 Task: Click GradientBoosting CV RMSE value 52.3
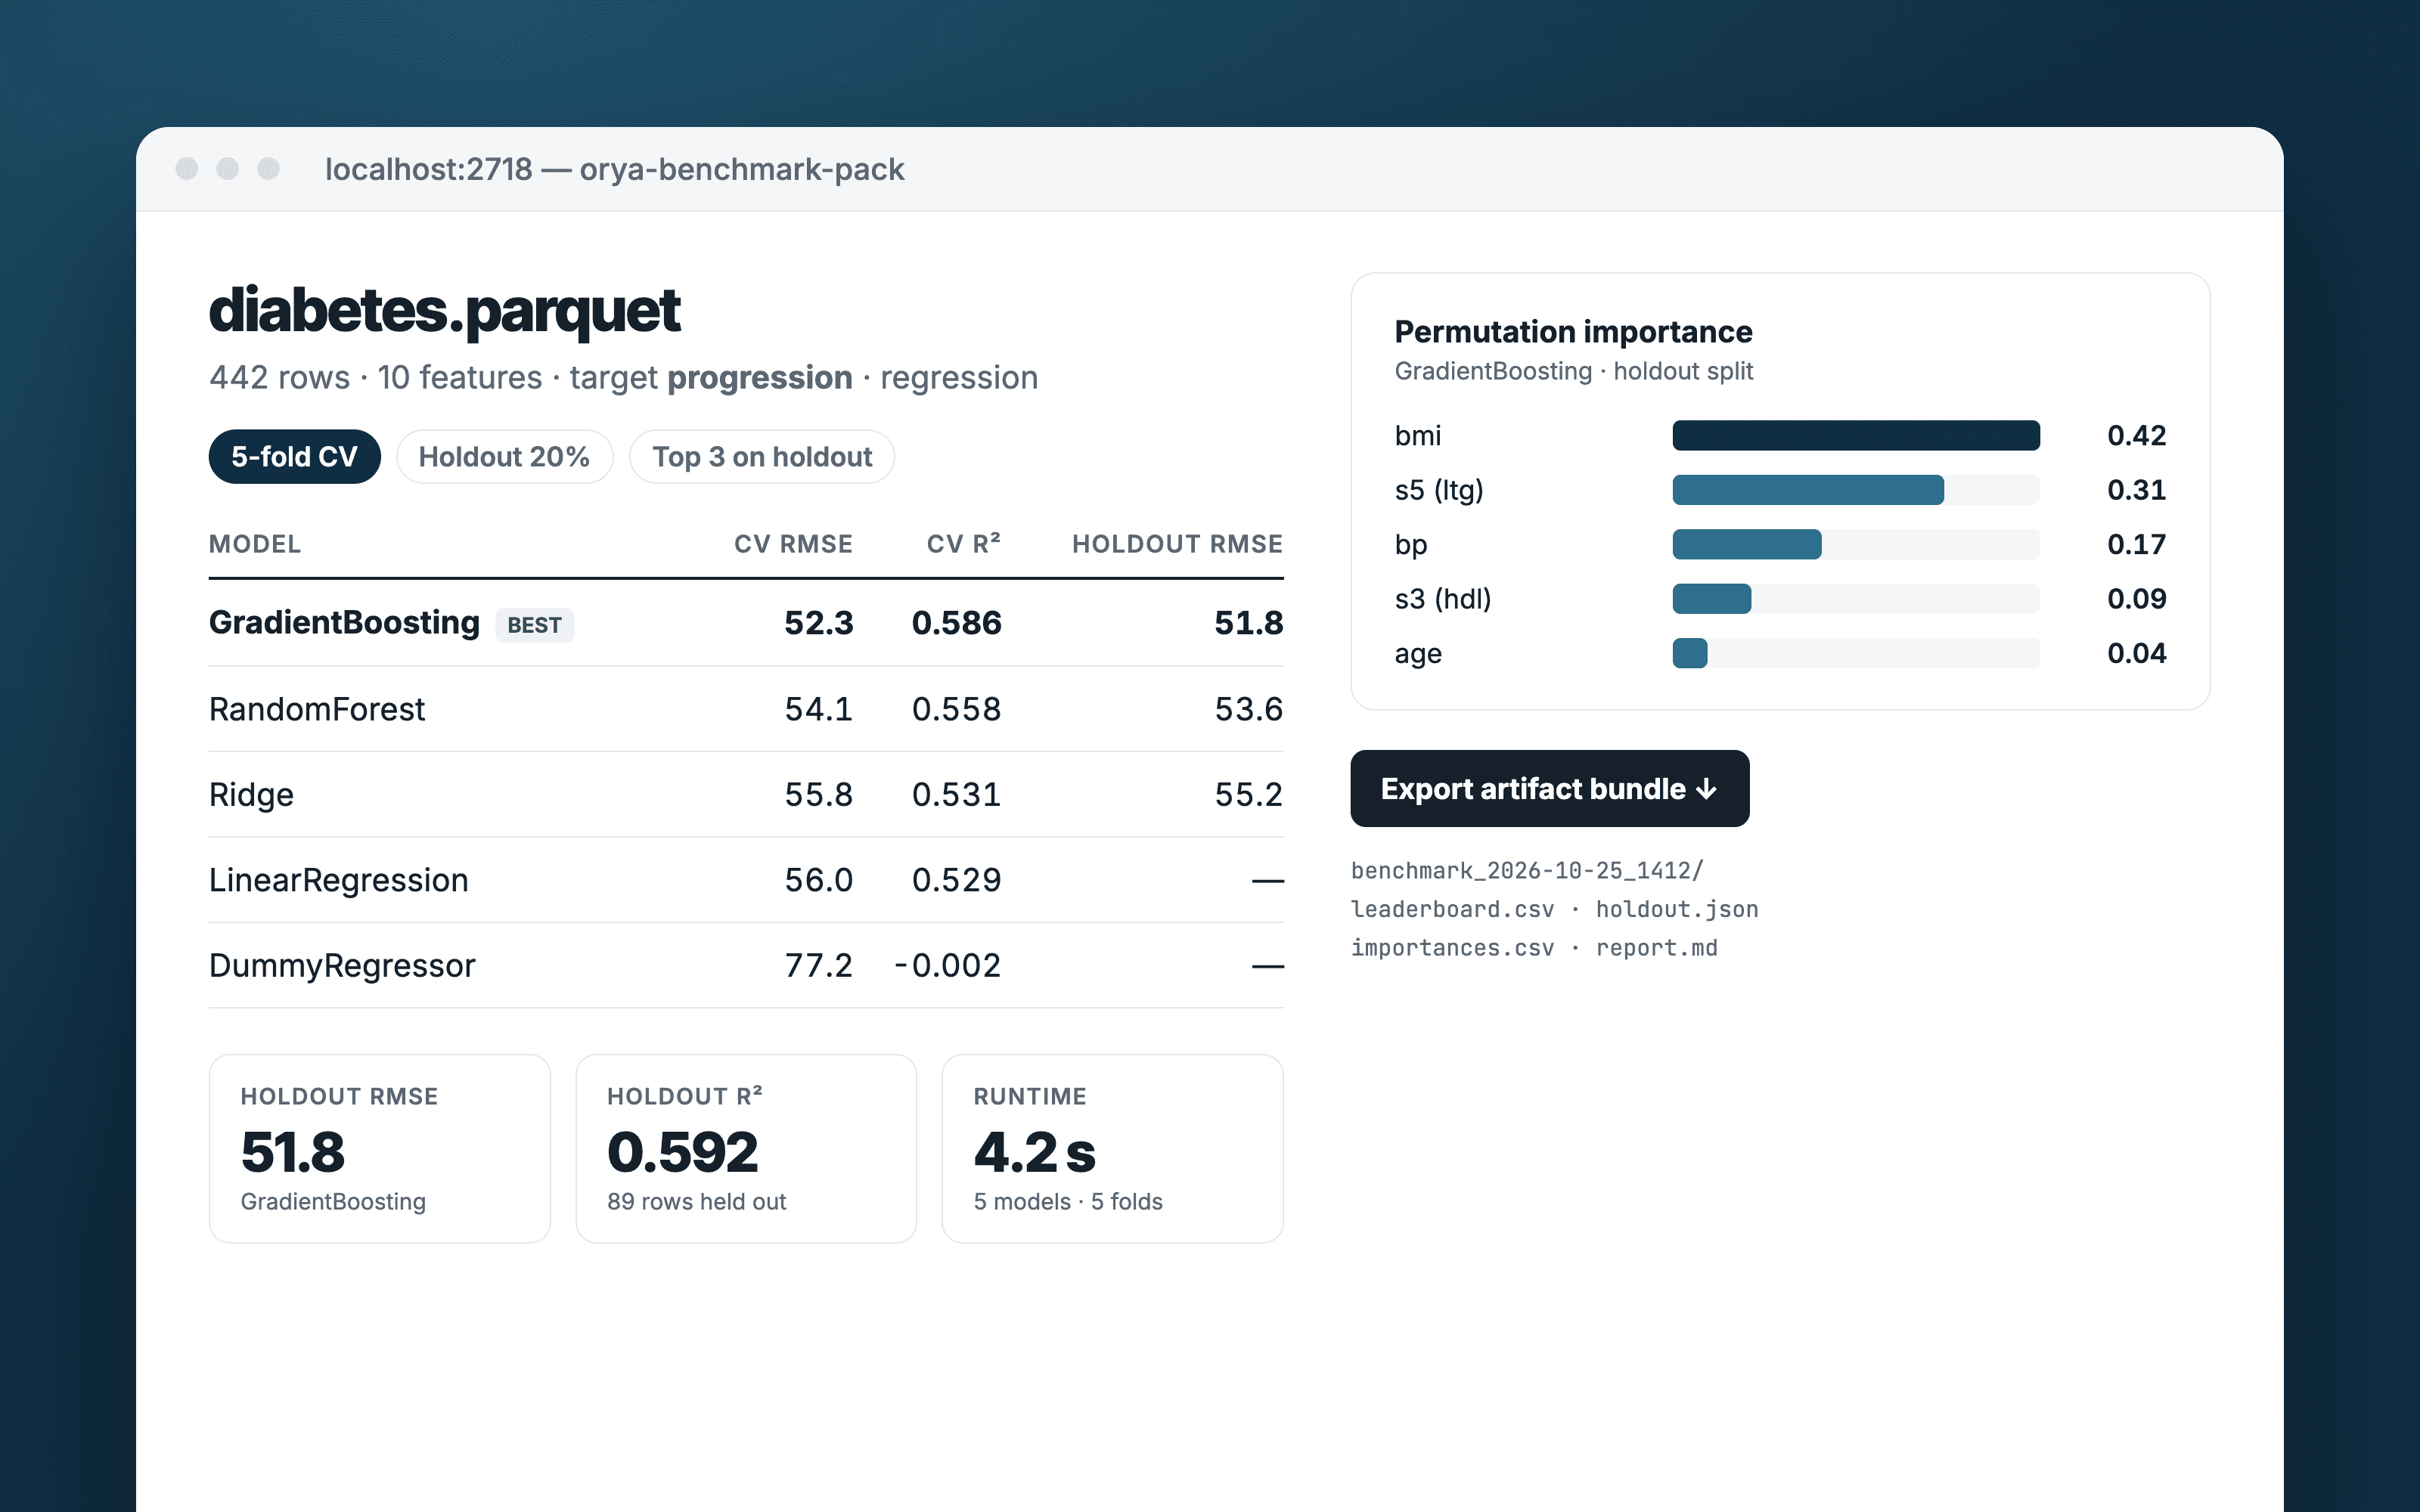pos(818,623)
